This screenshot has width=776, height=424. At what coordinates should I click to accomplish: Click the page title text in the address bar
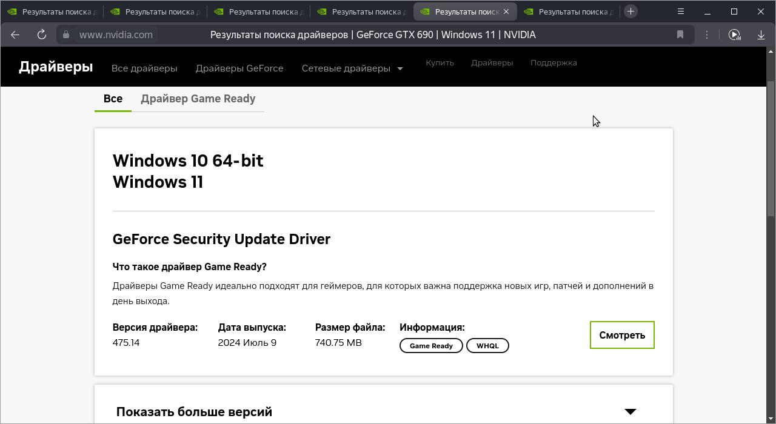pos(373,35)
